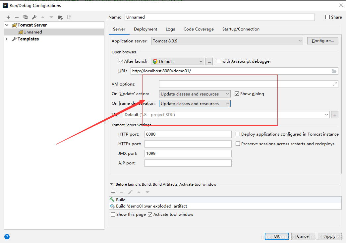The image size is (346, 243).
Task: Collapse the Tomcat Server tree node
Action: (x=7, y=25)
